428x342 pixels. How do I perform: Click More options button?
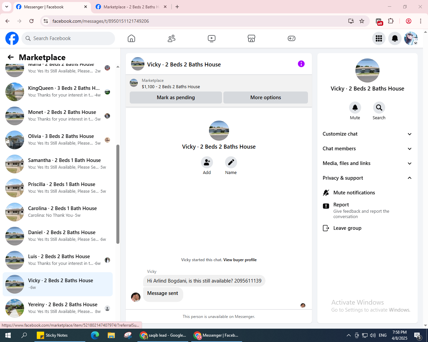(266, 98)
